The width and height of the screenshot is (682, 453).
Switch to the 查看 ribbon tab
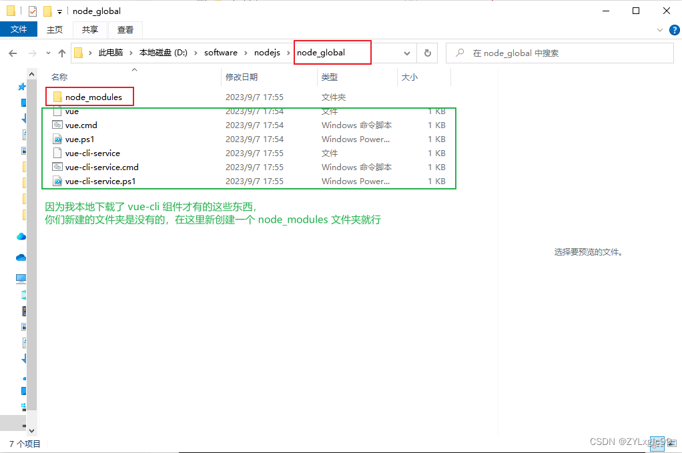coord(125,29)
